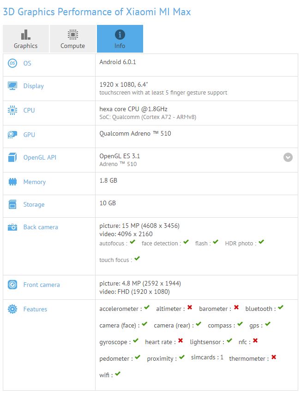This screenshot has width=301, height=393.
Task: Expand the OpenGL API details arrow
Action: [288, 157]
